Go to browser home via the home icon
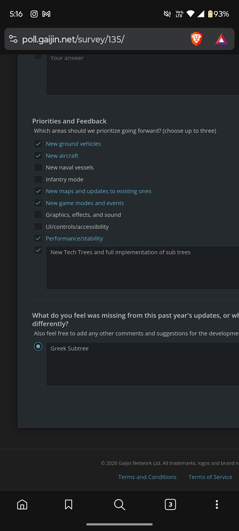The image size is (239, 531). [x=22, y=504]
